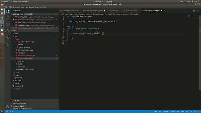This screenshot has width=201, height=113.
Task: Click errors and warnings count in status bar
Action: click(x=10, y=112)
